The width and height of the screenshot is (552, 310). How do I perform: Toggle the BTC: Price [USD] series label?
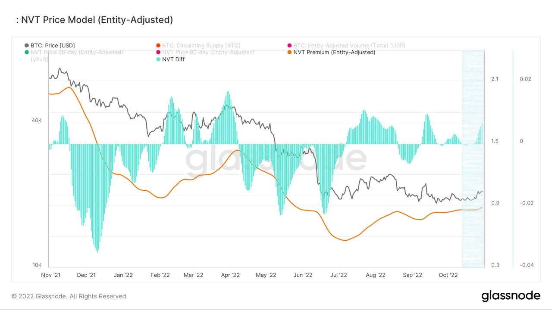point(53,46)
